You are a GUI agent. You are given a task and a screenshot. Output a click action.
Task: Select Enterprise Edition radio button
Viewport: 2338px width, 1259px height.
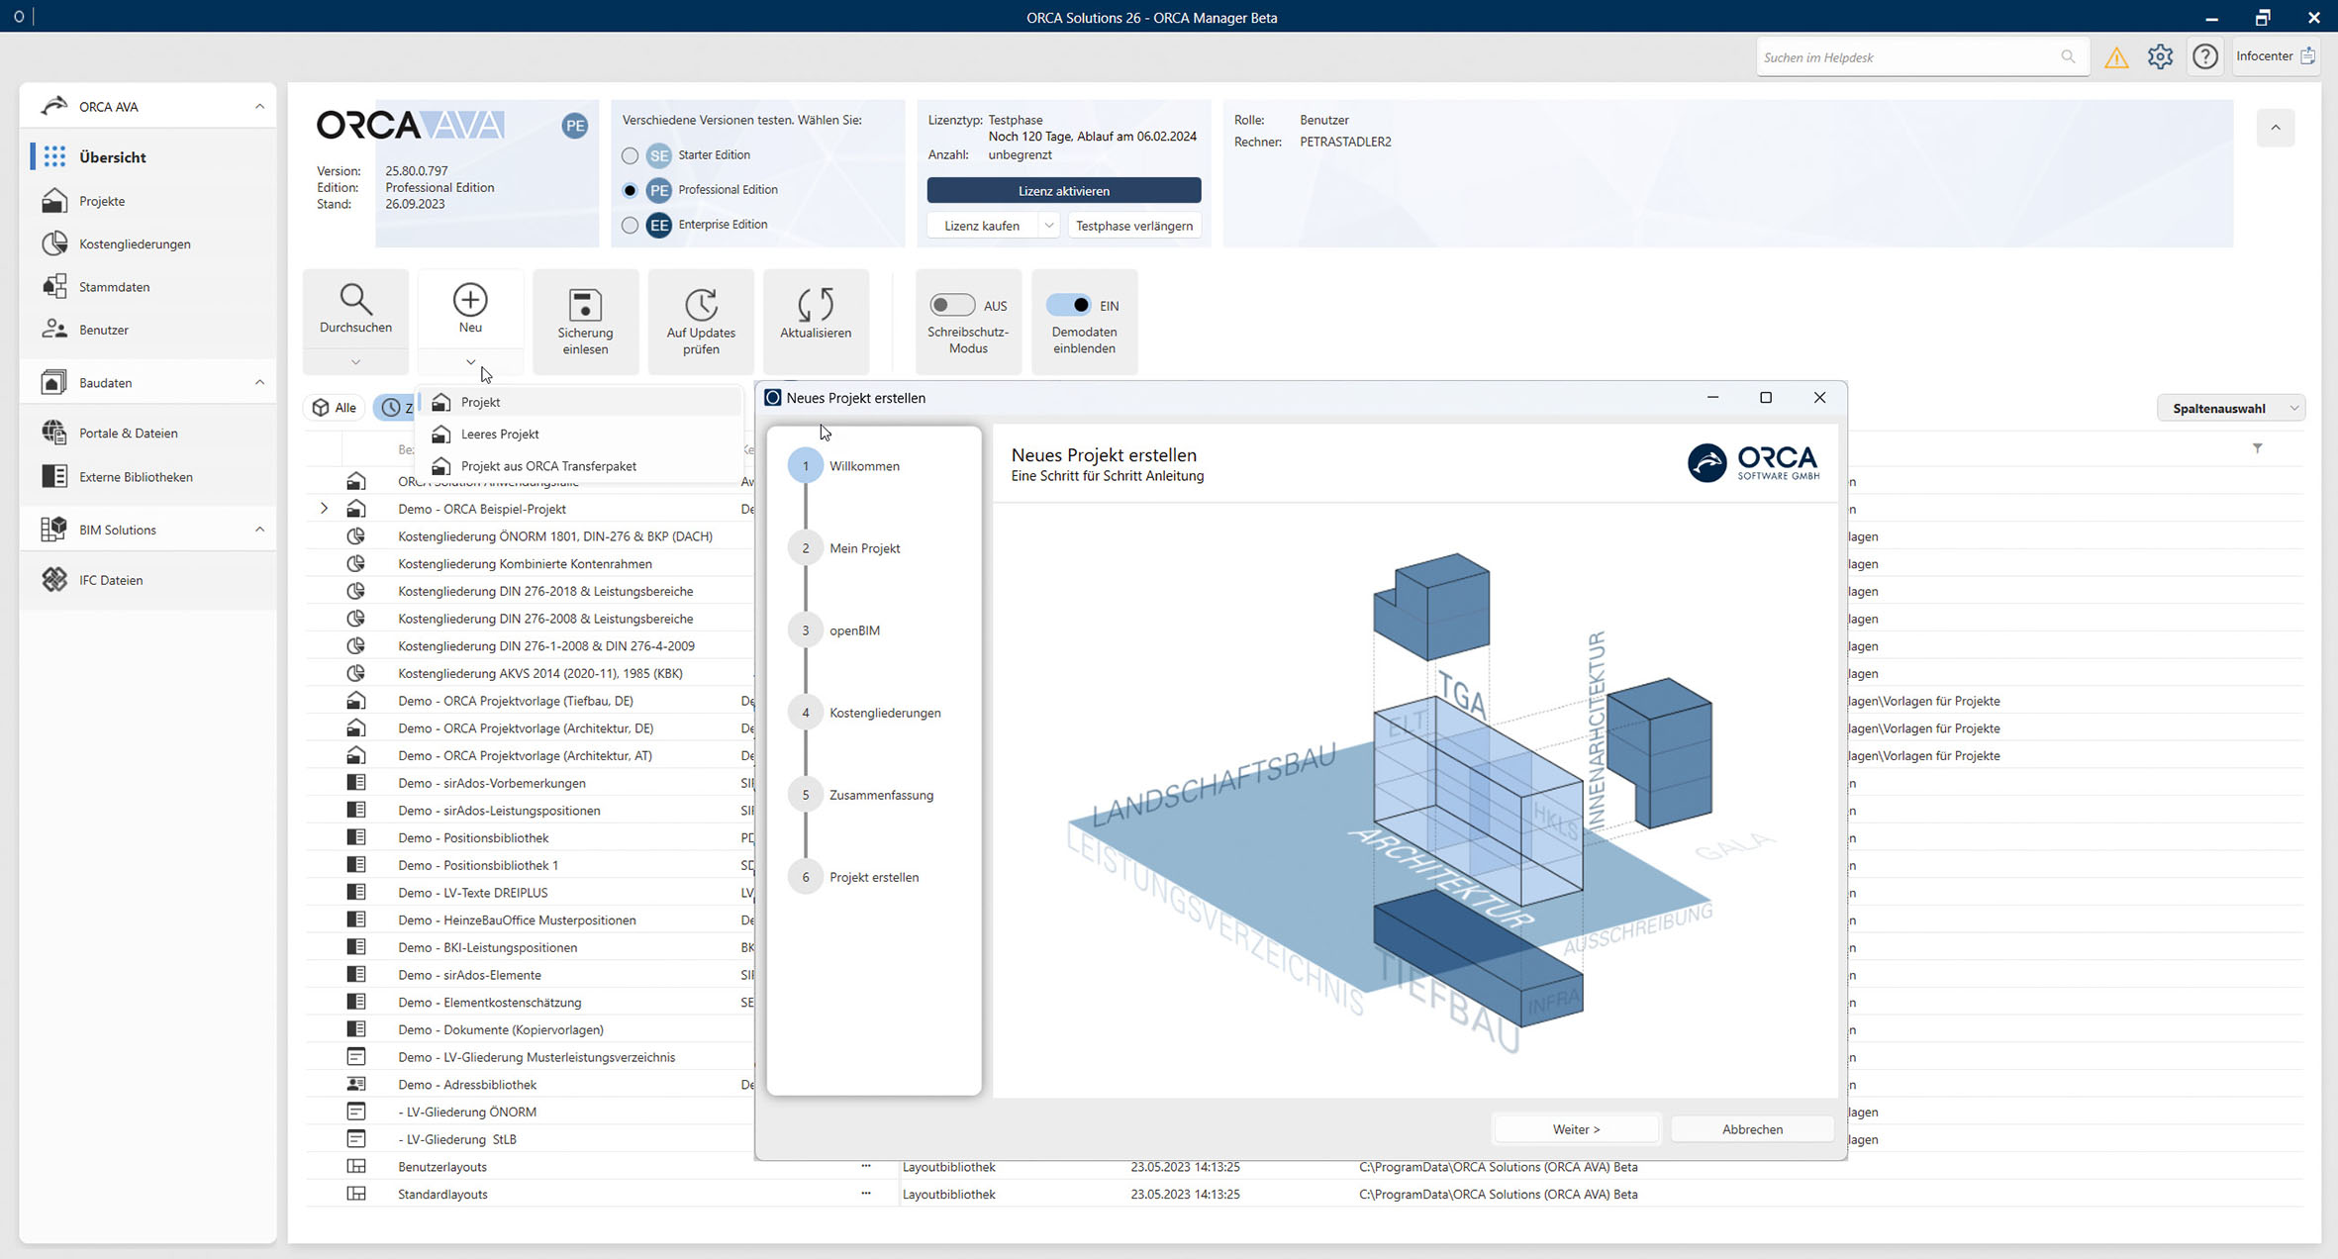(x=630, y=225)
